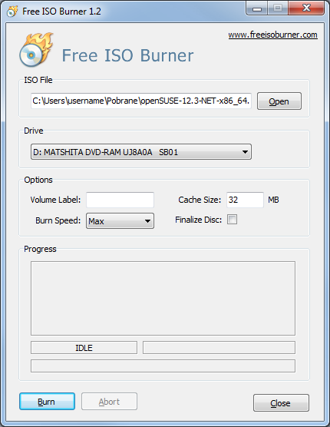Expand the Drive selection dropdown arrow
The image size is (330, 427).
point(245,152)
